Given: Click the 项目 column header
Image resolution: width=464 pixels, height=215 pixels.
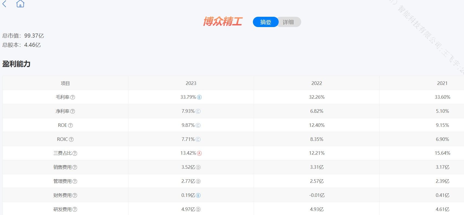Looking at the screenshot, I should [65, 83].
